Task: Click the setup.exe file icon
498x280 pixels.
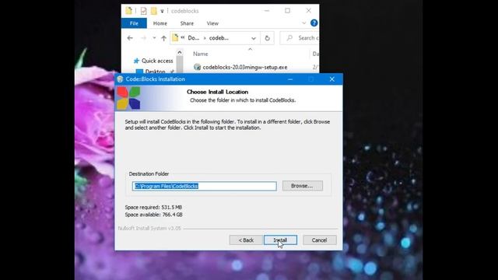Action: point(197,67)
